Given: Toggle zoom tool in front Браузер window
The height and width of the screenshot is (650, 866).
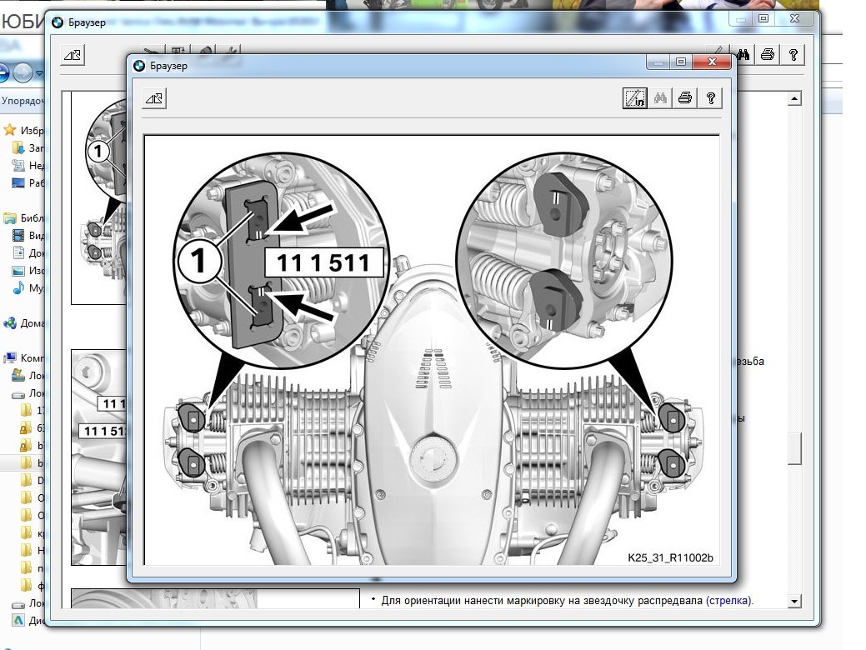Looking at the screenshot, I should tap(635, 98).
